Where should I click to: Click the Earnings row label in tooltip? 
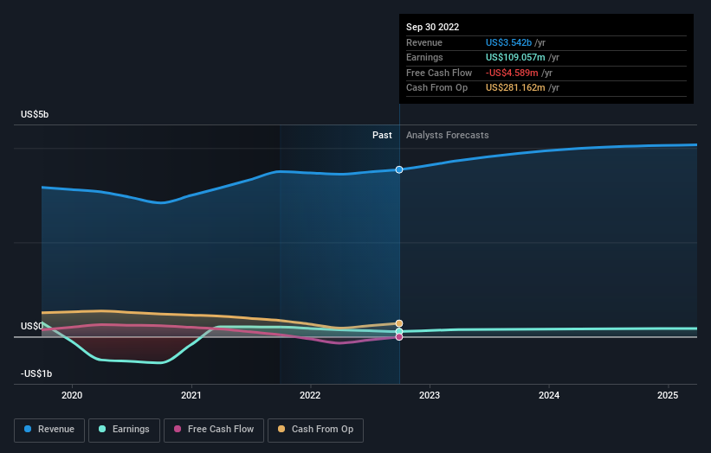click(x=424, y=57)
